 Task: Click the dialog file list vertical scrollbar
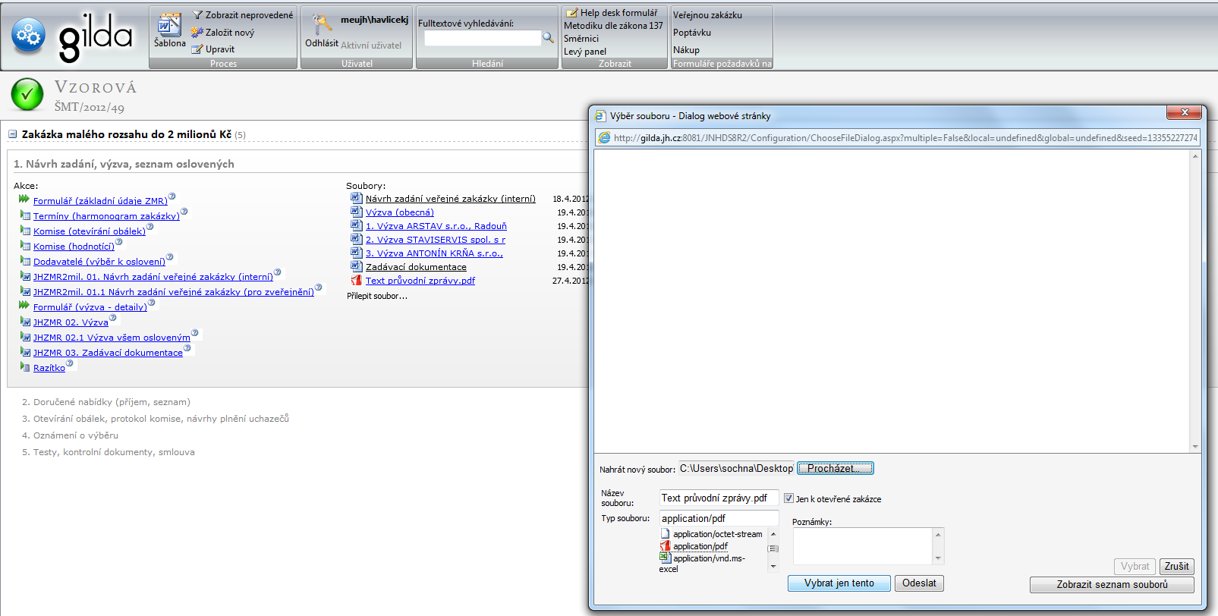(x=1195, y=301)
